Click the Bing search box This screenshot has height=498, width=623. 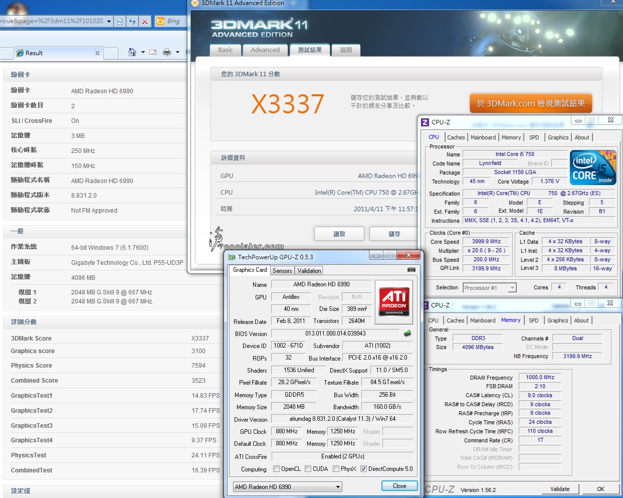click(175, 21)
